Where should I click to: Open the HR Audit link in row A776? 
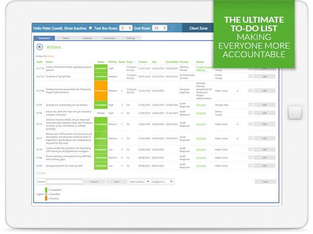[x=201, y=113]
